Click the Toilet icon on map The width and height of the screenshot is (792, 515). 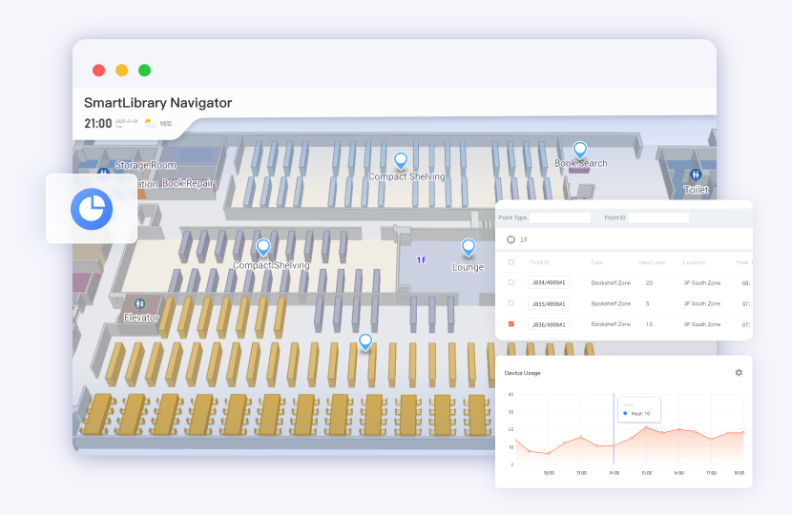(696, 175)
